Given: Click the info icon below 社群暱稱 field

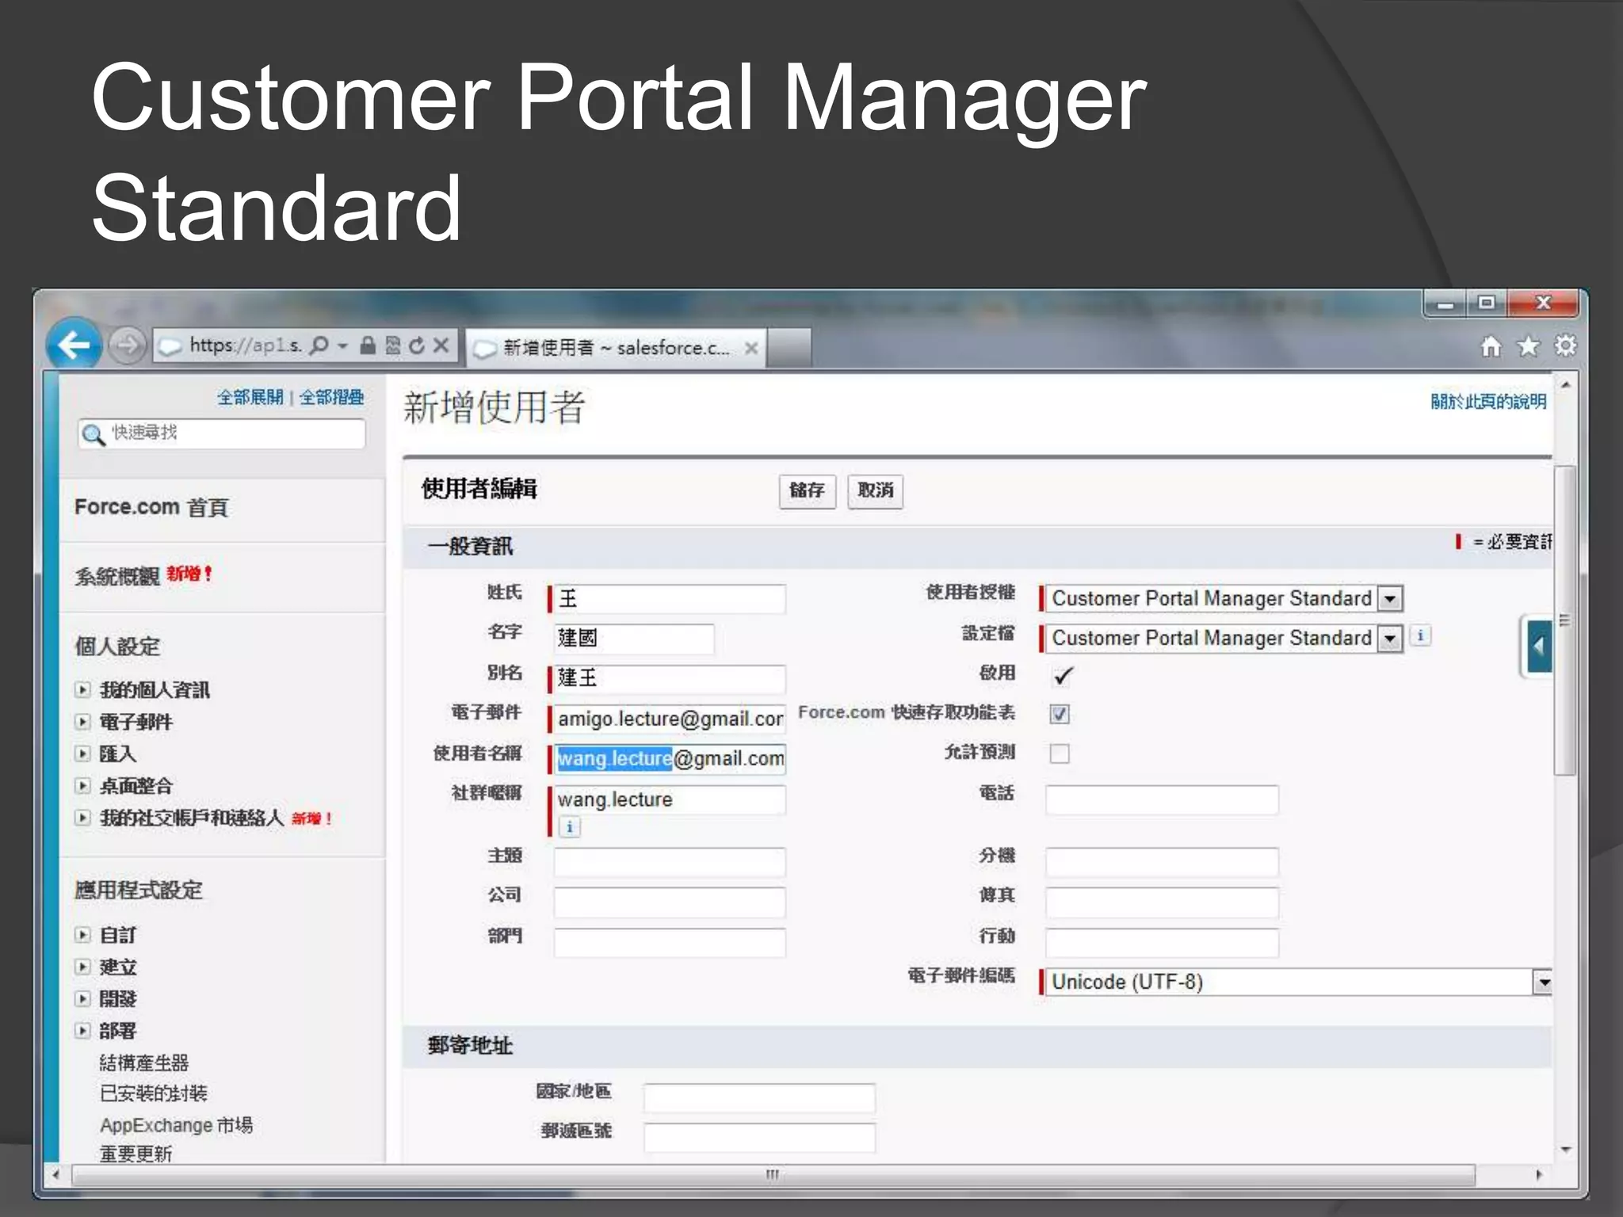Looking at the screenshot, I should pos(569,827).
